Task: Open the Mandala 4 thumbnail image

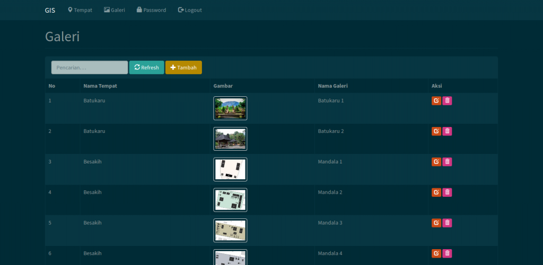Action: coord(230,257)
